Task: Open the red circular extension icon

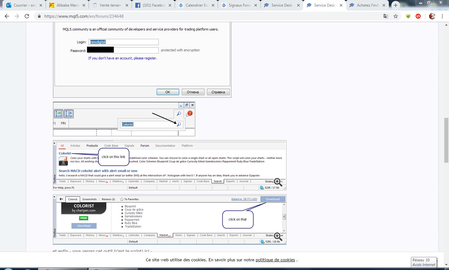Action: tap(418, 16)
